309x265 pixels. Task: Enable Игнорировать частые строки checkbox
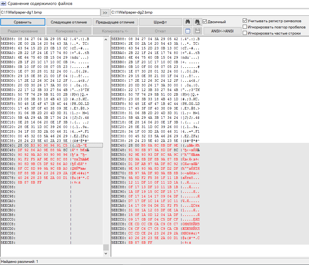click(245, 33)
